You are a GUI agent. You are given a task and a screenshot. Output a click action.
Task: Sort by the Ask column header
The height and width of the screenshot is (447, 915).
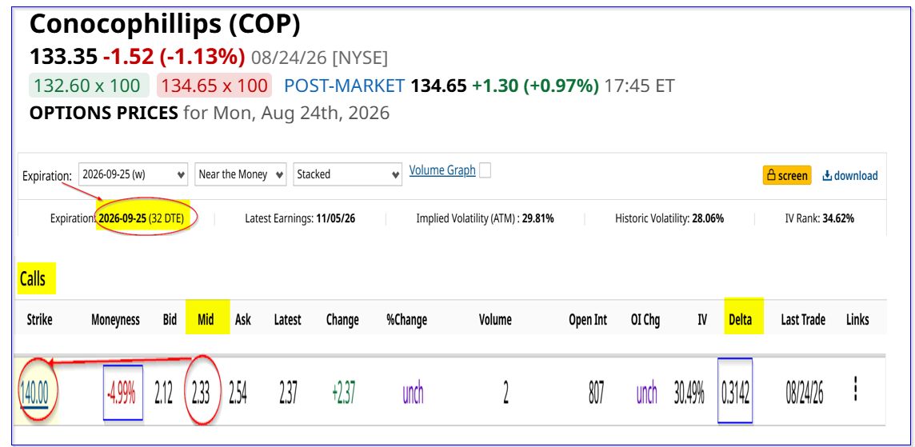[x=243, y=319]
